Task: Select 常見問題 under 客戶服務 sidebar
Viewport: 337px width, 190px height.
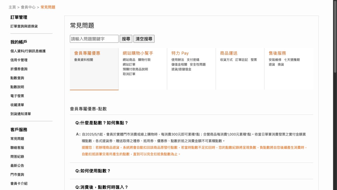Action: tap(17, 139)
